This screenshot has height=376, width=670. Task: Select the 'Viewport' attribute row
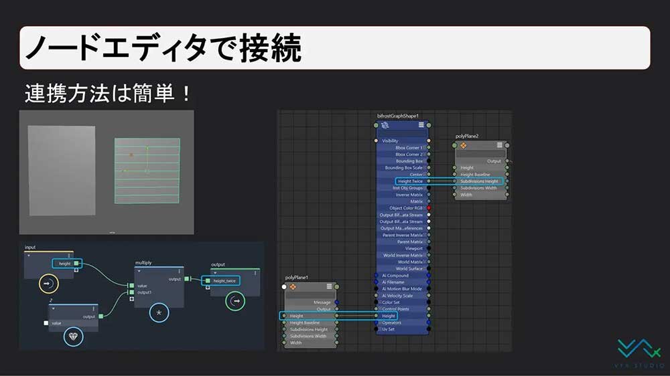click(413, 248)
